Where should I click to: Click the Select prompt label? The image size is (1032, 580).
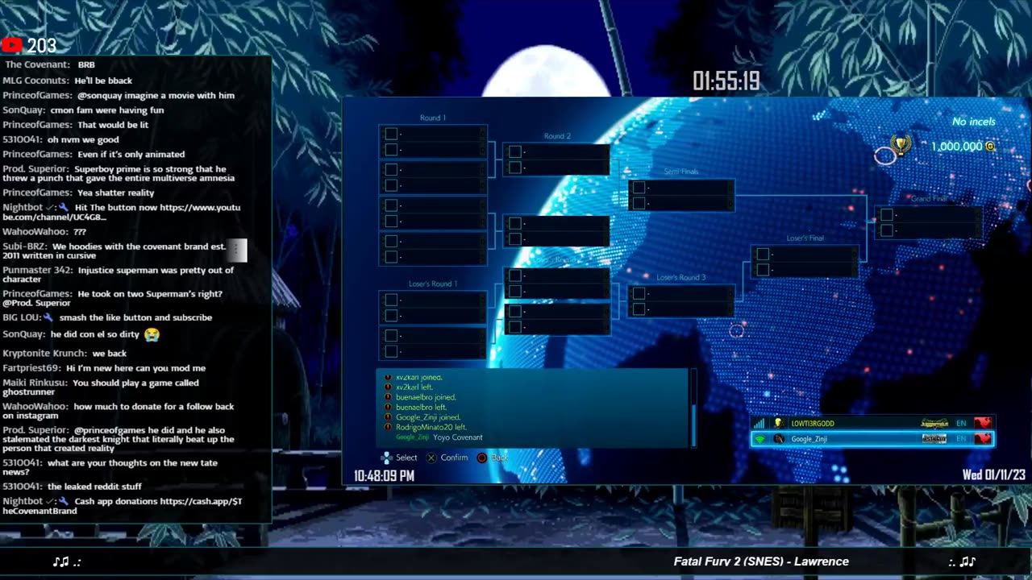point(406,458)
